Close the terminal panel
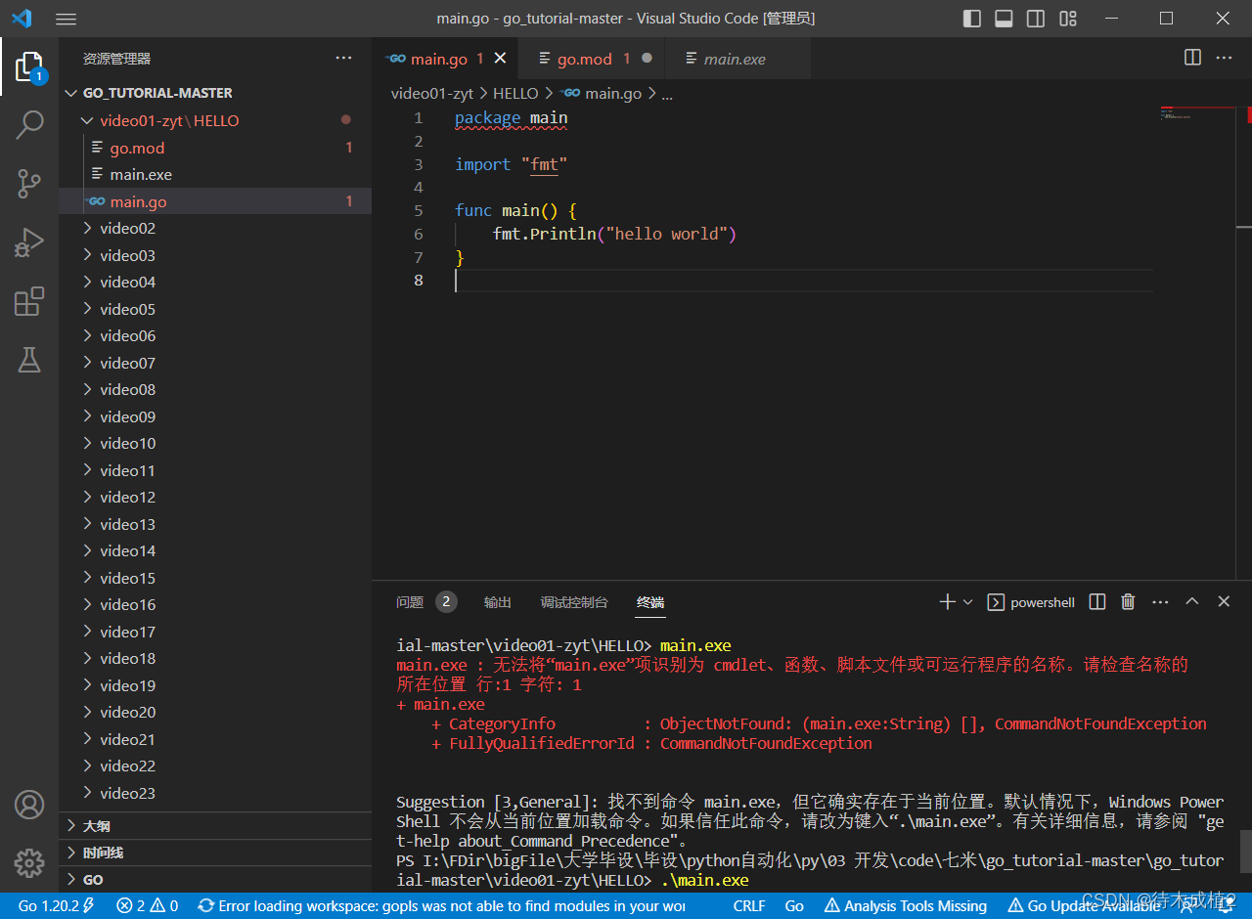Screen dimensions: 1252x919 (1224, 602)
